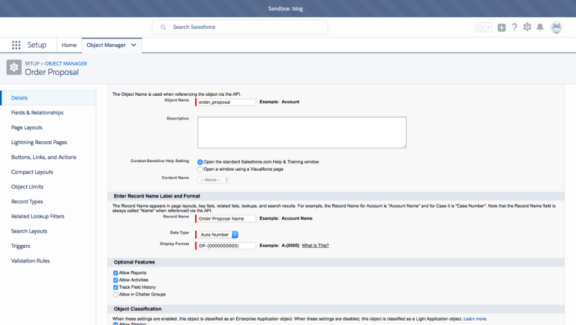Open the Data Type Auto Number dropdown

pyautogui.click(x=218, y=234)
